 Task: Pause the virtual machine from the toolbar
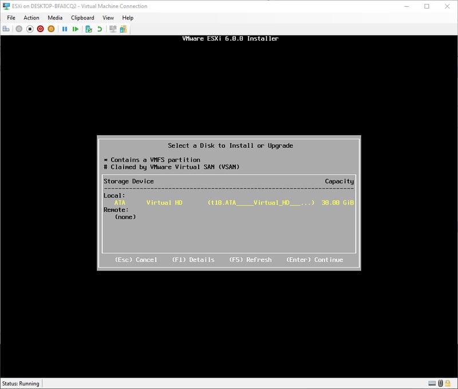point(65,29)
